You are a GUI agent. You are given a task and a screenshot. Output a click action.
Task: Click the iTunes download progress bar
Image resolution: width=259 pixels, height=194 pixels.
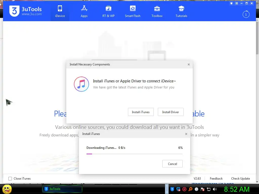tap(135, 154)
